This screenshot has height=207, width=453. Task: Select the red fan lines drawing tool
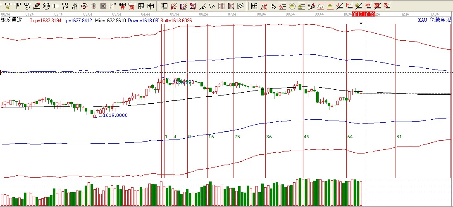pyautogui.click(x=174, y=6)
